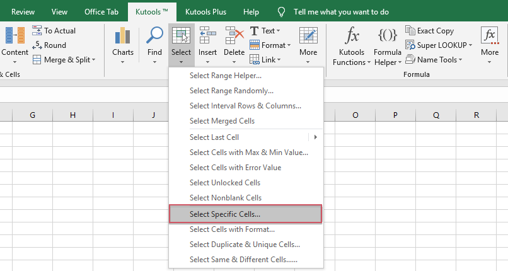This screenshot has width=508, height=271.
Task: Click the Charts icon in ribbon
Action: tap(123, 38)
